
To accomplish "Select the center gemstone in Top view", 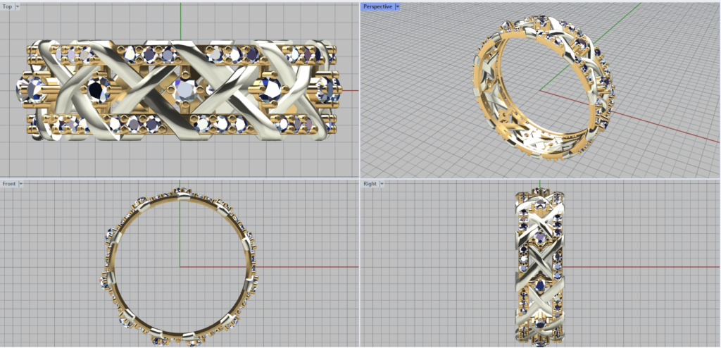I will 185,89.
